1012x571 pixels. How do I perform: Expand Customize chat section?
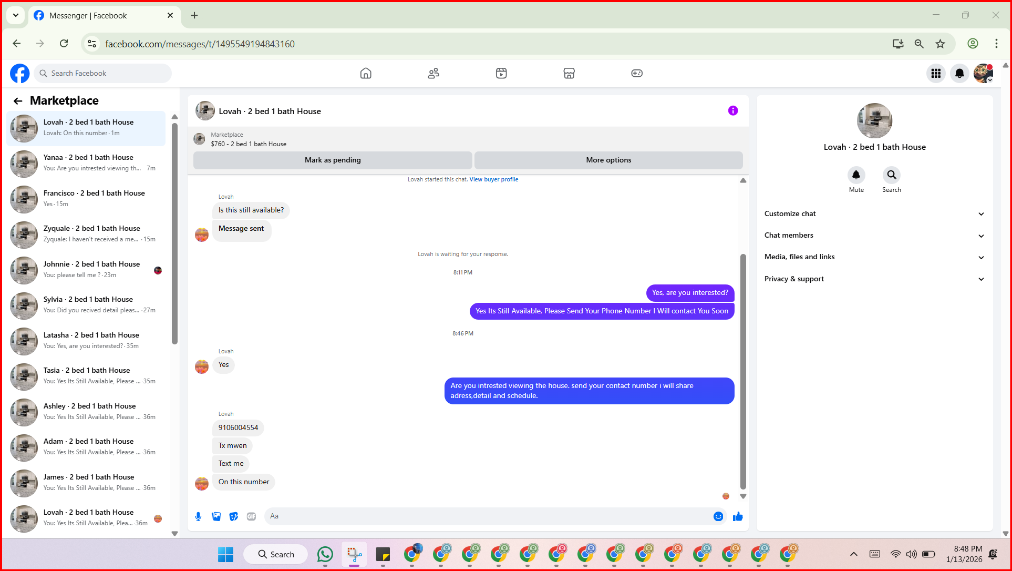click(x=874, y=213)
